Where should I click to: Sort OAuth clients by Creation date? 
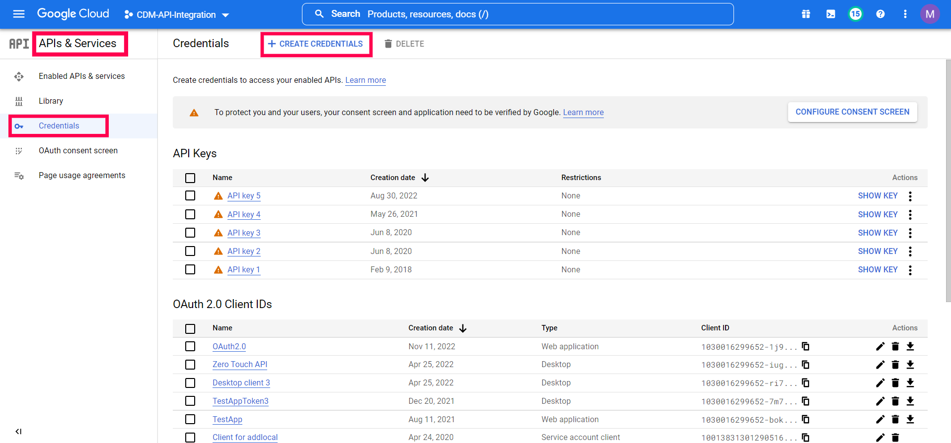(438, 328)
